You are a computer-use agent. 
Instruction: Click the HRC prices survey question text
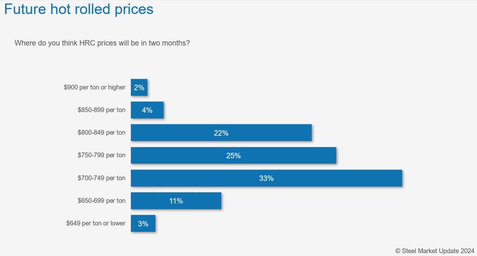click(102, 43)
